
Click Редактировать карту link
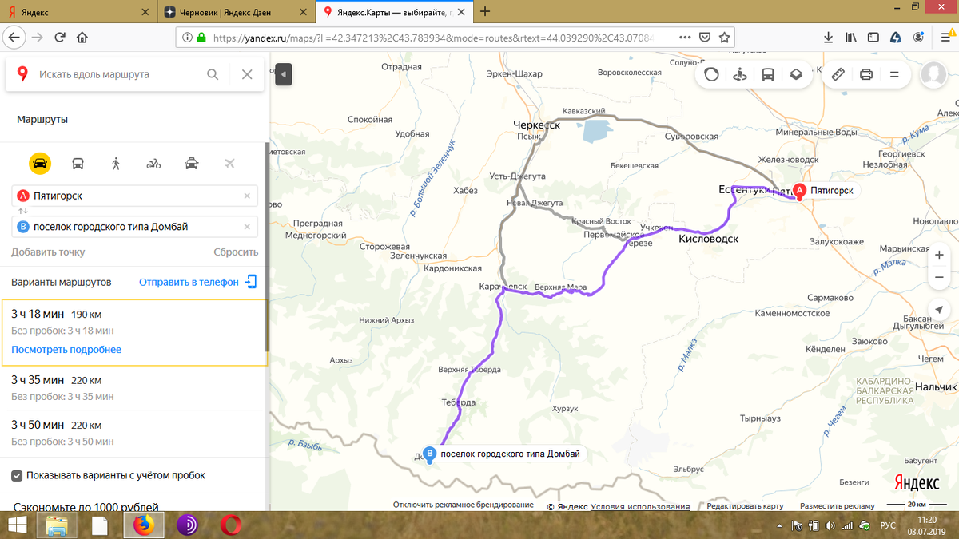coord(745,506)
